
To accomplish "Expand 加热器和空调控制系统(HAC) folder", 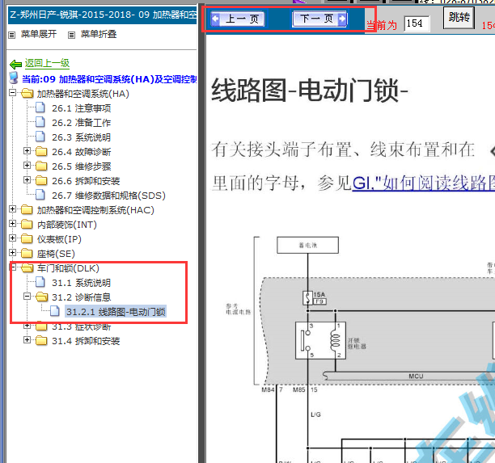I will click(x=12, y=208).
